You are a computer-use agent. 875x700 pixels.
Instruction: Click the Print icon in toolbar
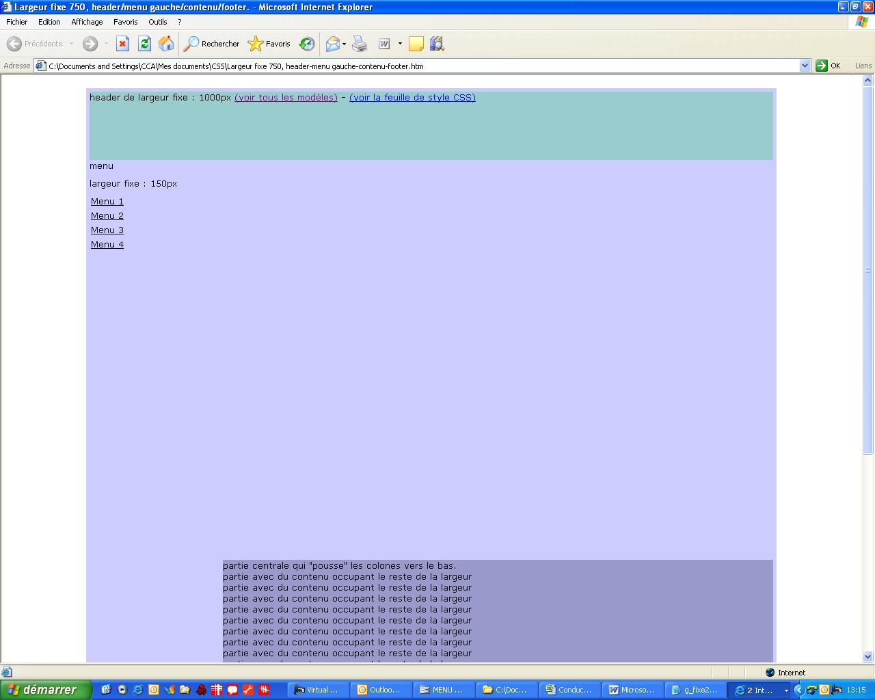click(x=360, y=44)
